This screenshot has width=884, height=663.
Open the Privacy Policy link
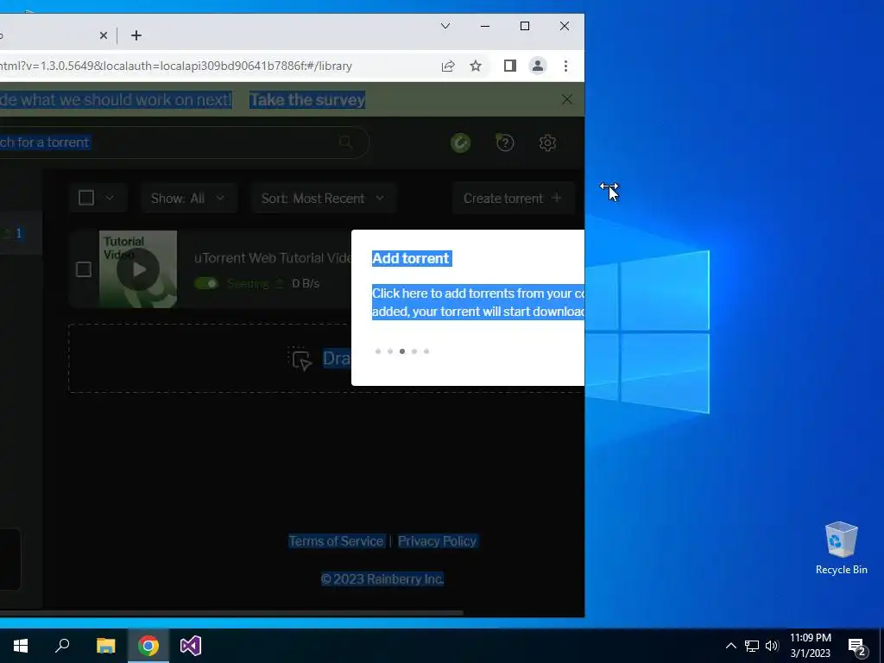click(438, 541)
